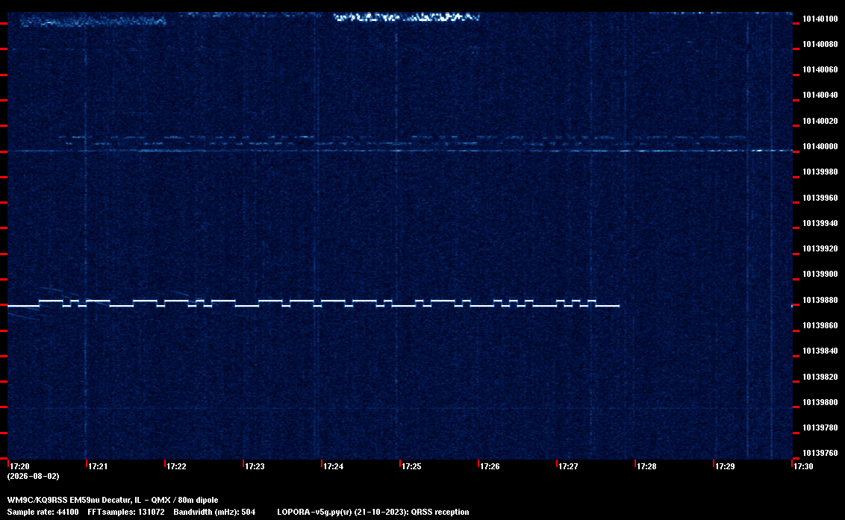Click frequency label 10140020
This screenshot has height=520, width=845.
pos(820,121)
